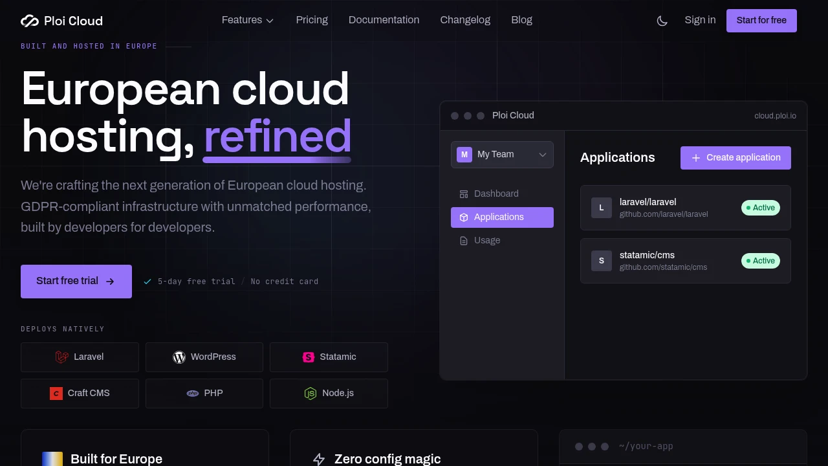Click the ~/your-app terminal title
Screen dimensions: 828x466
coord(646,447)
